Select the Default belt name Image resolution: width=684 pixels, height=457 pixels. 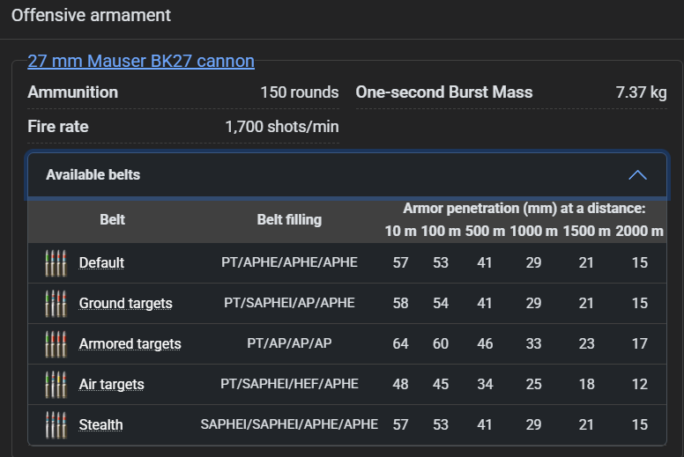tap(101, 262)
